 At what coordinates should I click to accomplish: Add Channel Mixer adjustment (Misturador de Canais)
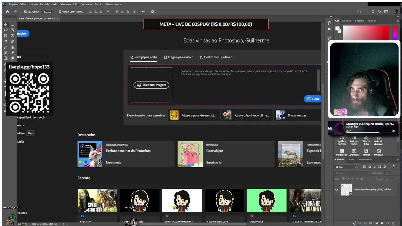(379, 141)
